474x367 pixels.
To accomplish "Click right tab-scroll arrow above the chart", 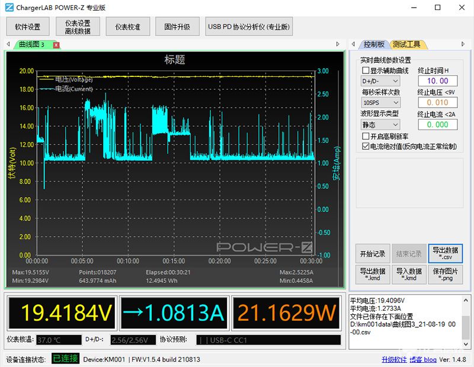I will [x=338, y=44].
